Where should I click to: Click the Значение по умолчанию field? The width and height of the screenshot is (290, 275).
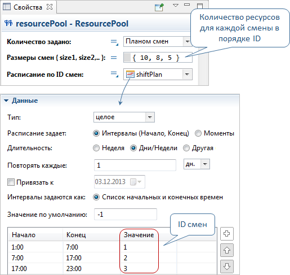tap(126, 215)
